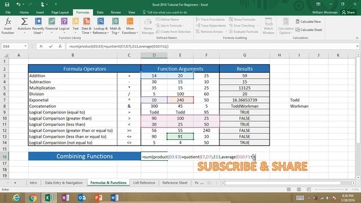Click the AutoSum sigma icon

pos(24,21)
